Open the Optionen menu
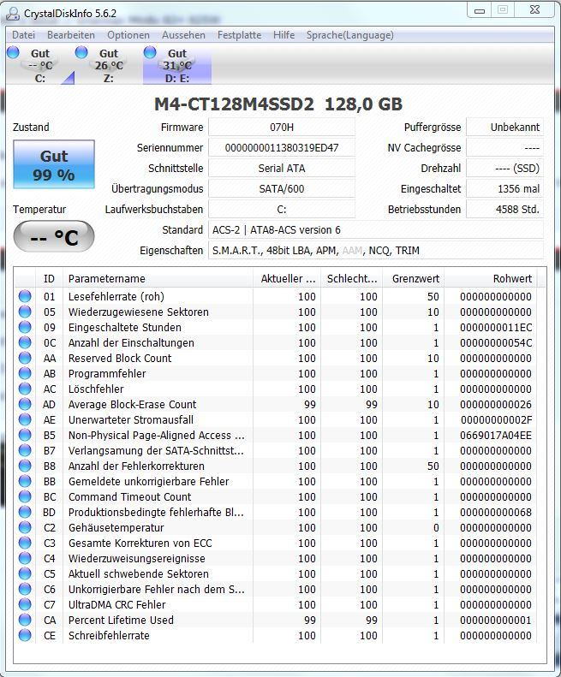The width and height of the screenshot is (561, 677). point(128,35)
